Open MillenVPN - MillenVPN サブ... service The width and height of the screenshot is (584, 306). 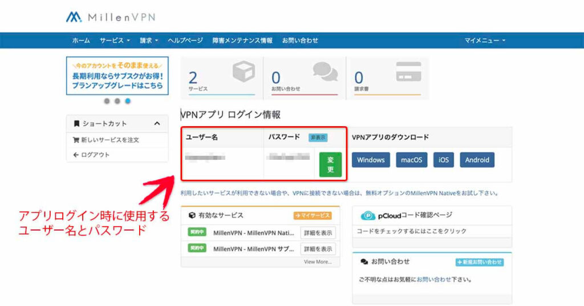click(254, 248)
